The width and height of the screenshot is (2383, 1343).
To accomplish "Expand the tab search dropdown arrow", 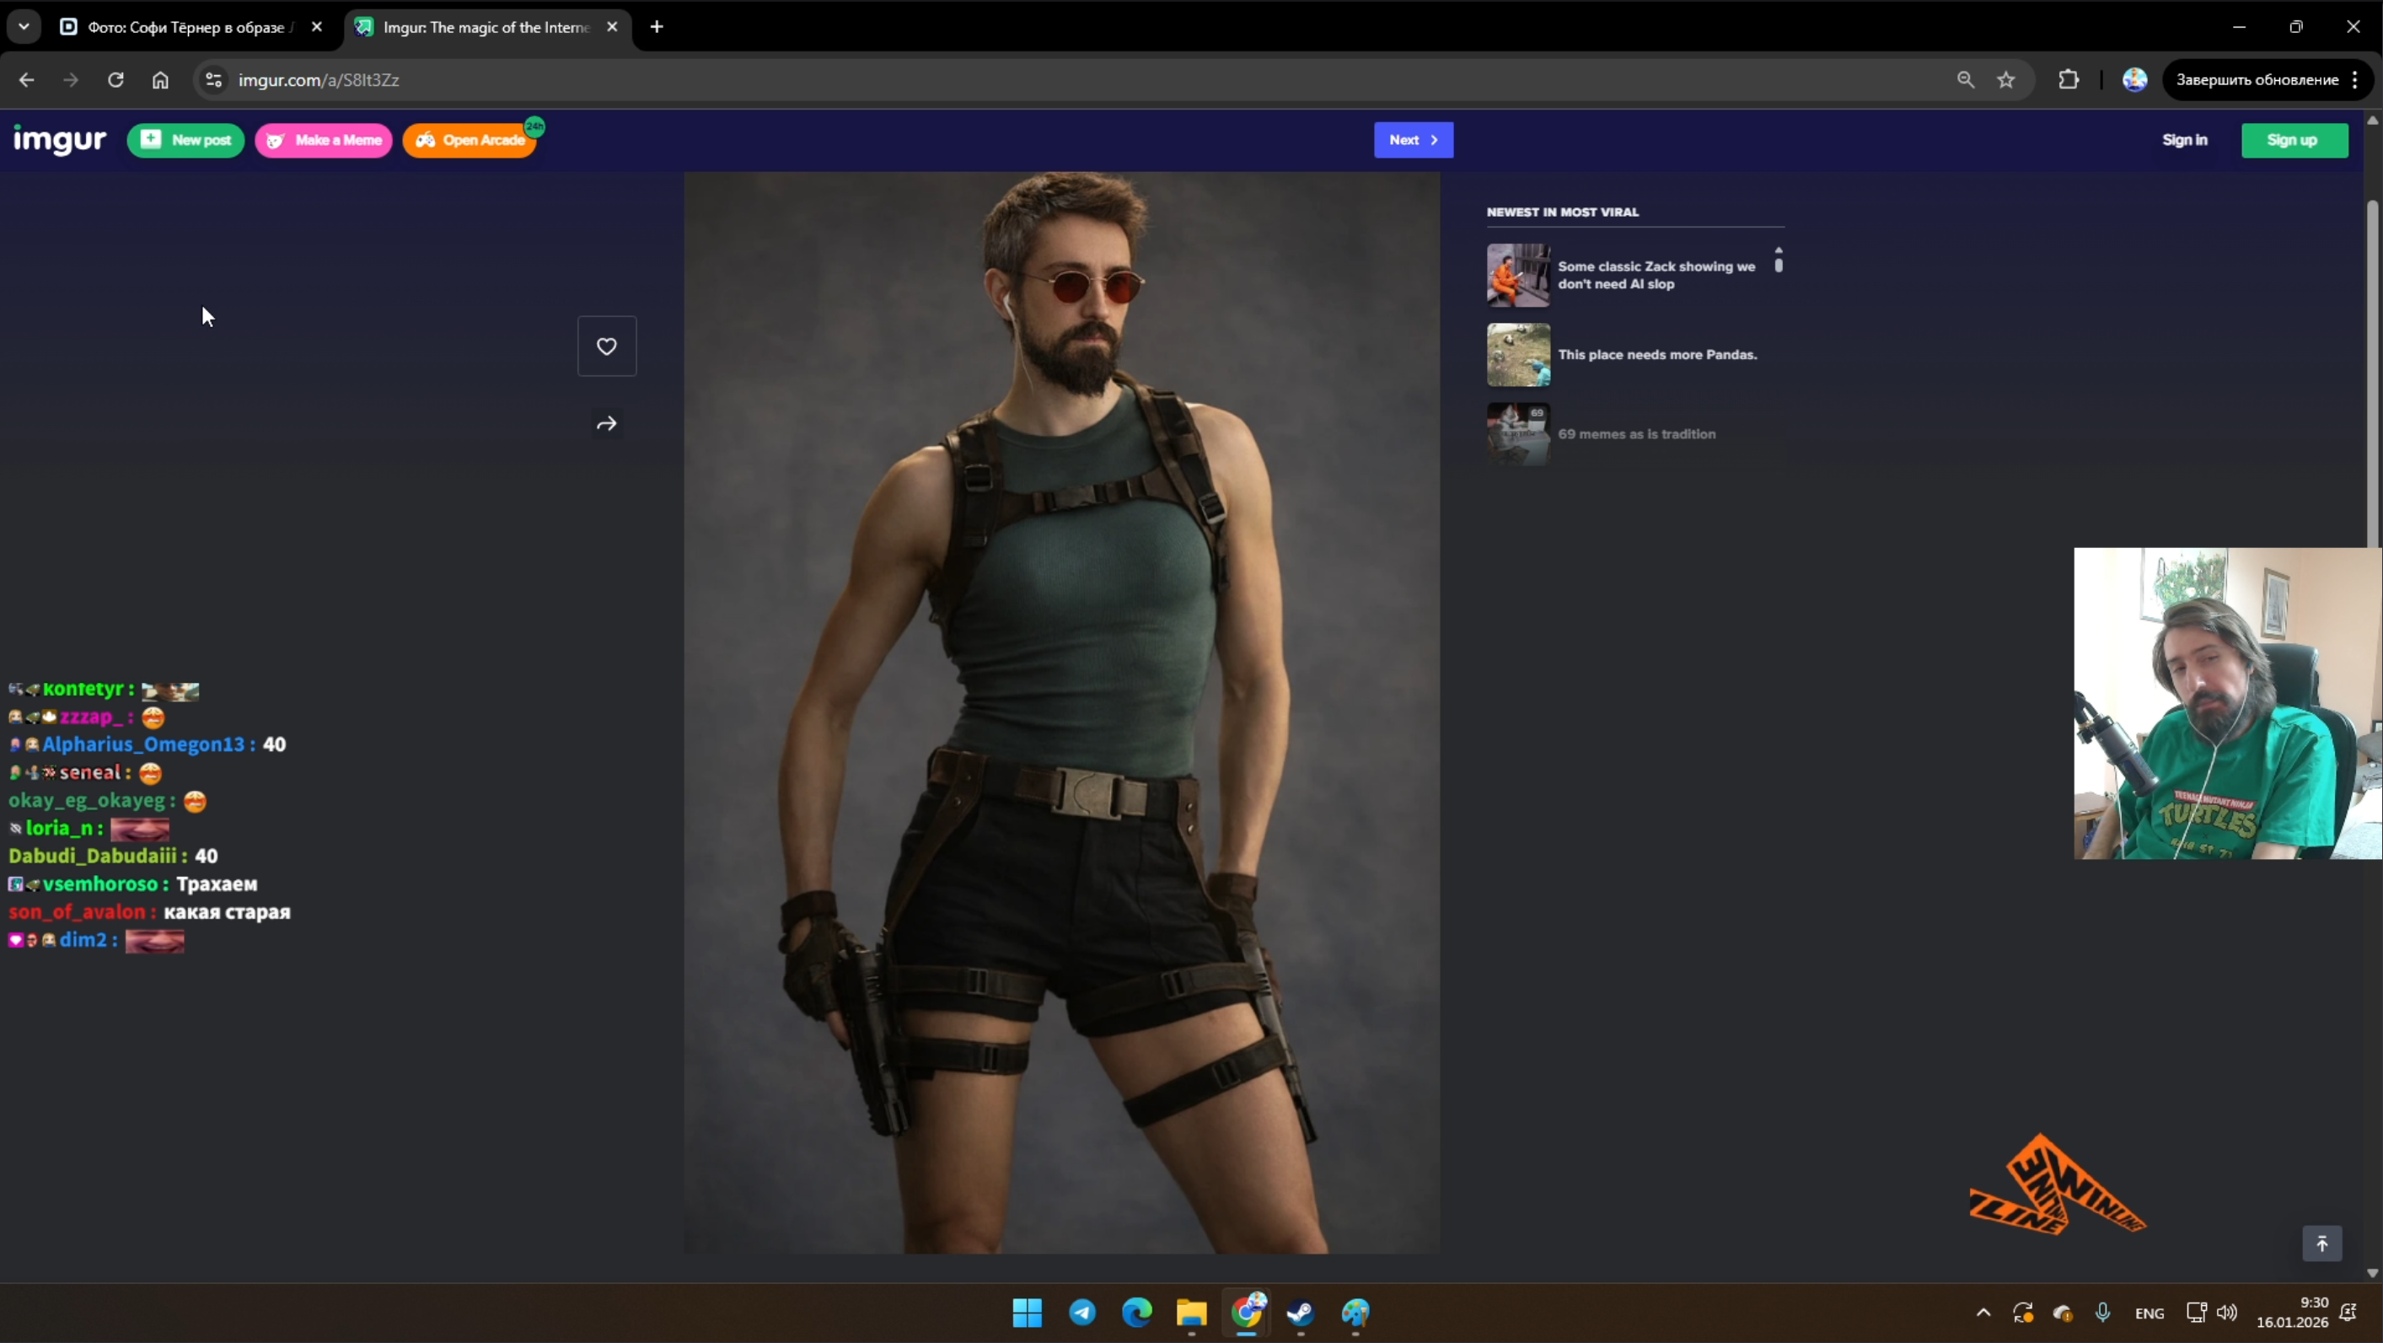I will pos(24,27).
